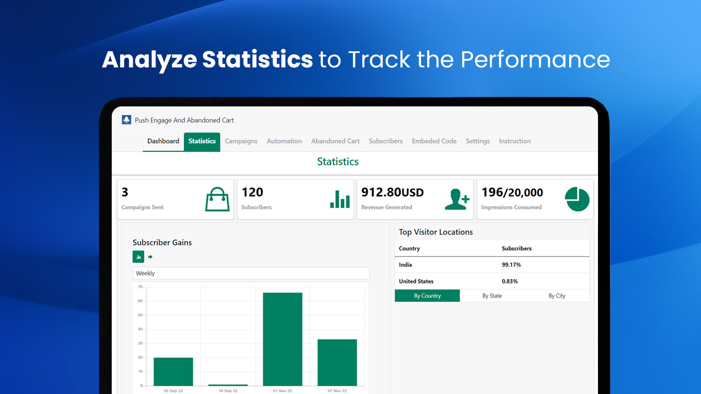The height and width of the screenshot is (394, 701).
Task: Click the bar chart icon in Subscribers card
Action: (x=340, y=199)
